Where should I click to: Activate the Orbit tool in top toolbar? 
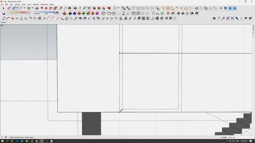(75, 8)
